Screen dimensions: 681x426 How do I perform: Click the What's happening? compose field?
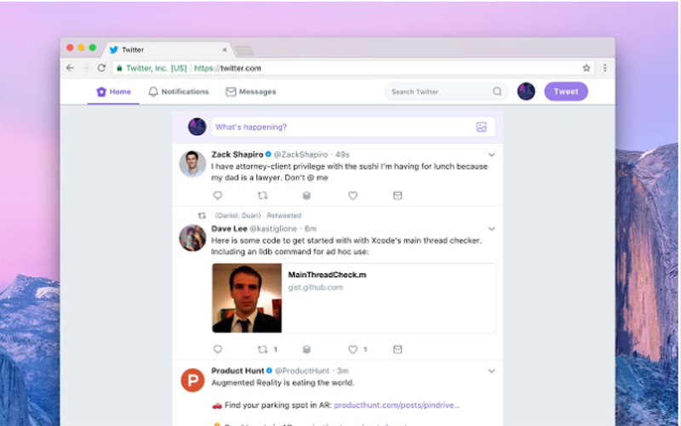(x=340, y=128)
